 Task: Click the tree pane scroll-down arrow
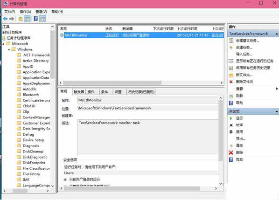[x=52, y=186]
